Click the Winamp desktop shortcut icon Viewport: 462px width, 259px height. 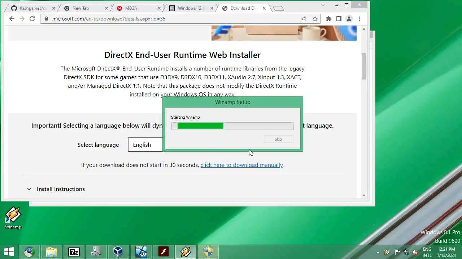click(13, 218)
